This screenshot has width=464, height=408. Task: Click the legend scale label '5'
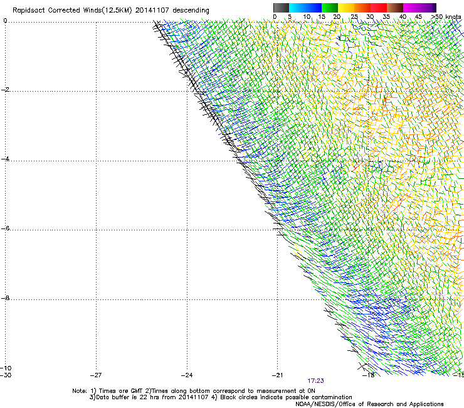(290, 17)
